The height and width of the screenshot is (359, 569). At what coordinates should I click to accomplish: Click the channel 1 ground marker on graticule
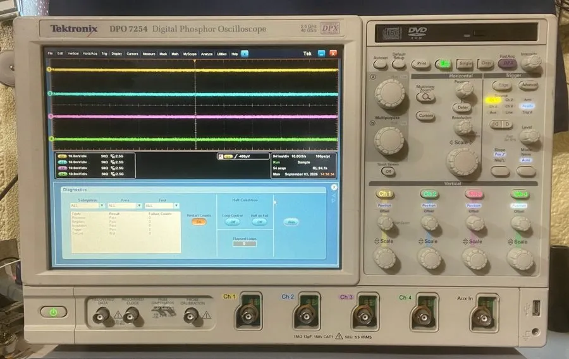pyautogui.click(x=49, y=69)
